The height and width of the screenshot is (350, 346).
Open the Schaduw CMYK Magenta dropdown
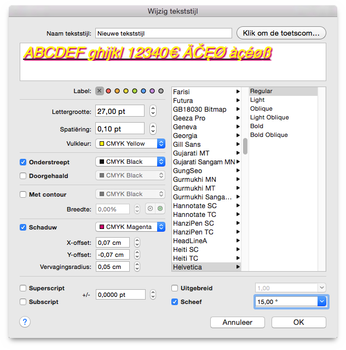(130, 227)
